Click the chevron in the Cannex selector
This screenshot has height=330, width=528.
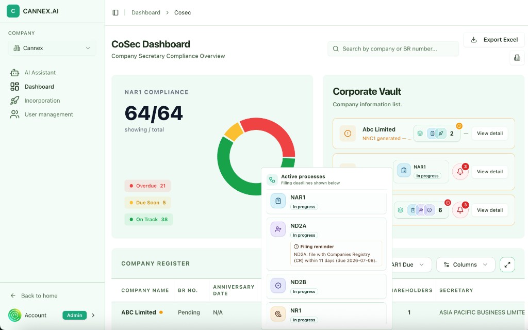pos(88,48)
